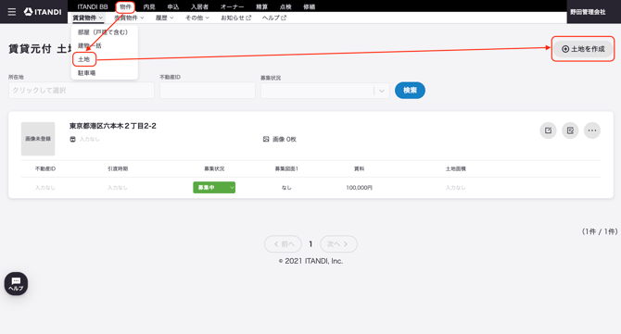Open the 入居者 tab
The height and width of the screenshot is (334, 621).
coord(199,6)
